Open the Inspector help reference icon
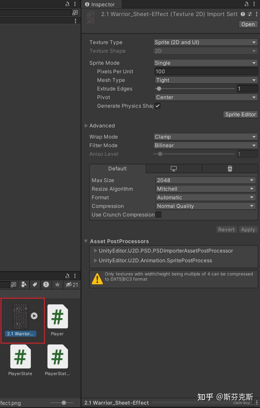The width and height of the screenshot is (260, 408). (243, 14)
